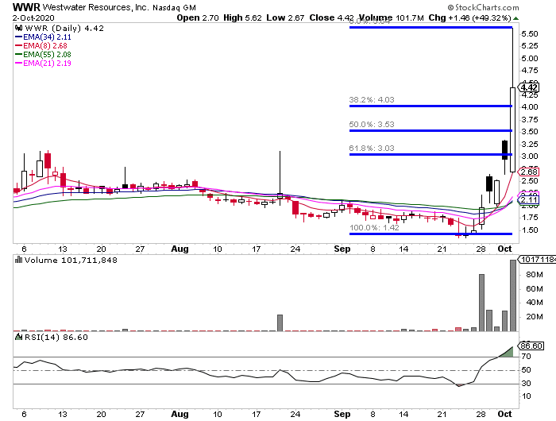The image size is (556, 421).
Task: Click the 20M volume axis label
Action: (x=535, y=317)
